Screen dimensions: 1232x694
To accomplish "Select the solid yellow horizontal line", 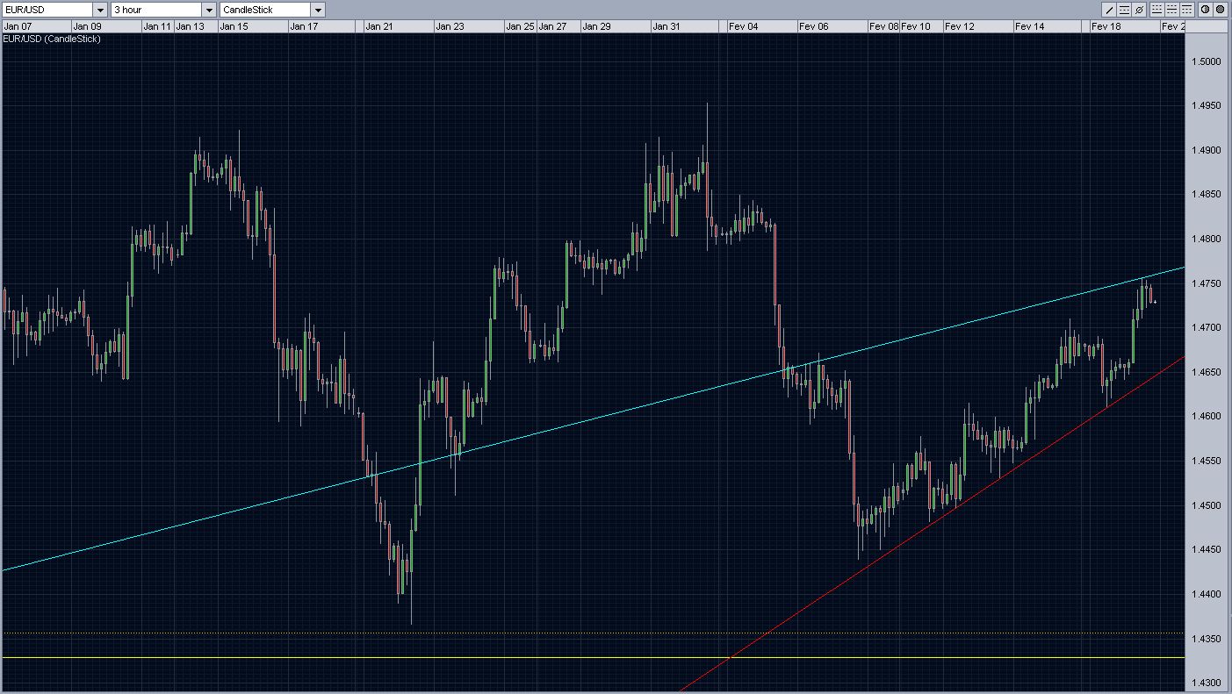I will [592, 657].
